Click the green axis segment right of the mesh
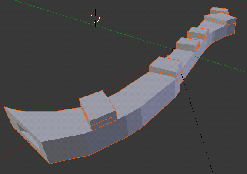This screenshot has width=247, height=174. point(220,64)
